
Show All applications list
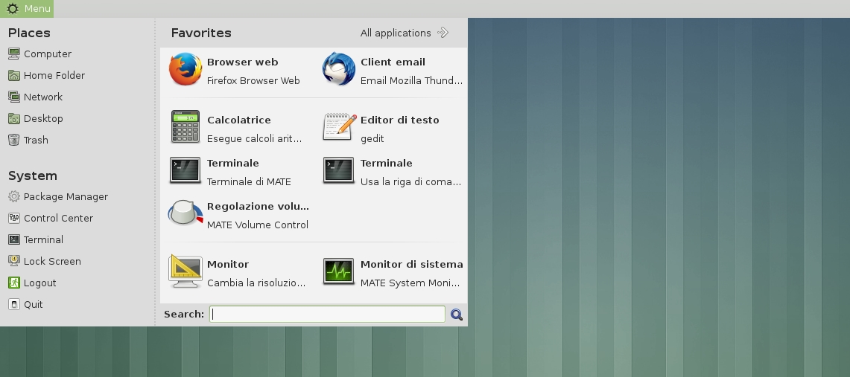(405, 33)
